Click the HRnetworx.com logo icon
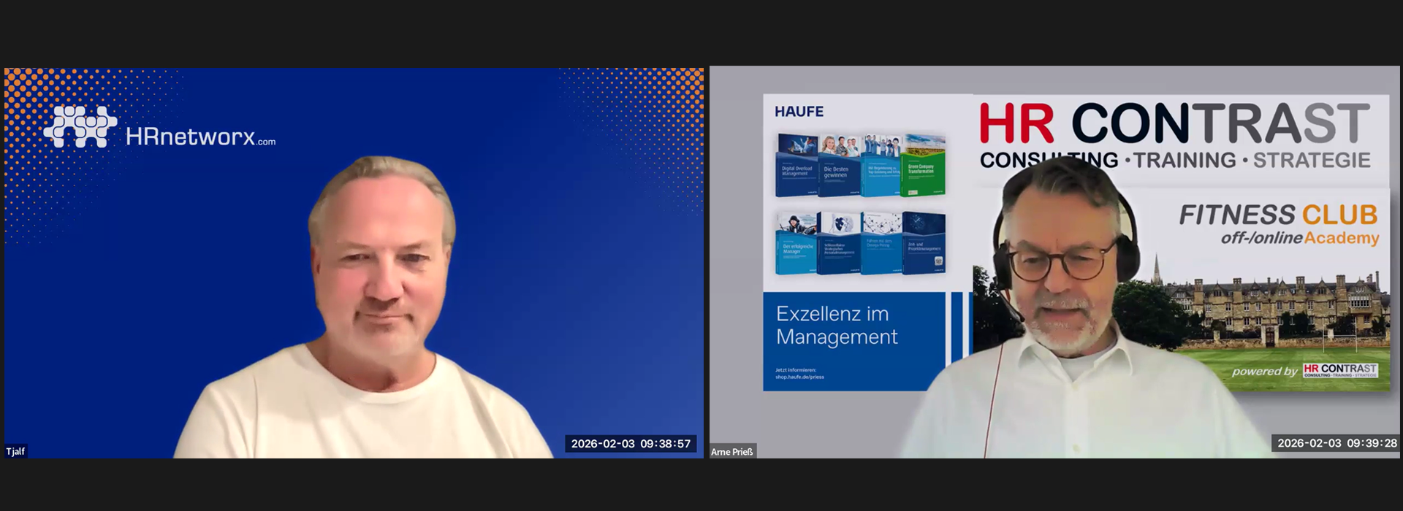 point(80,126)
